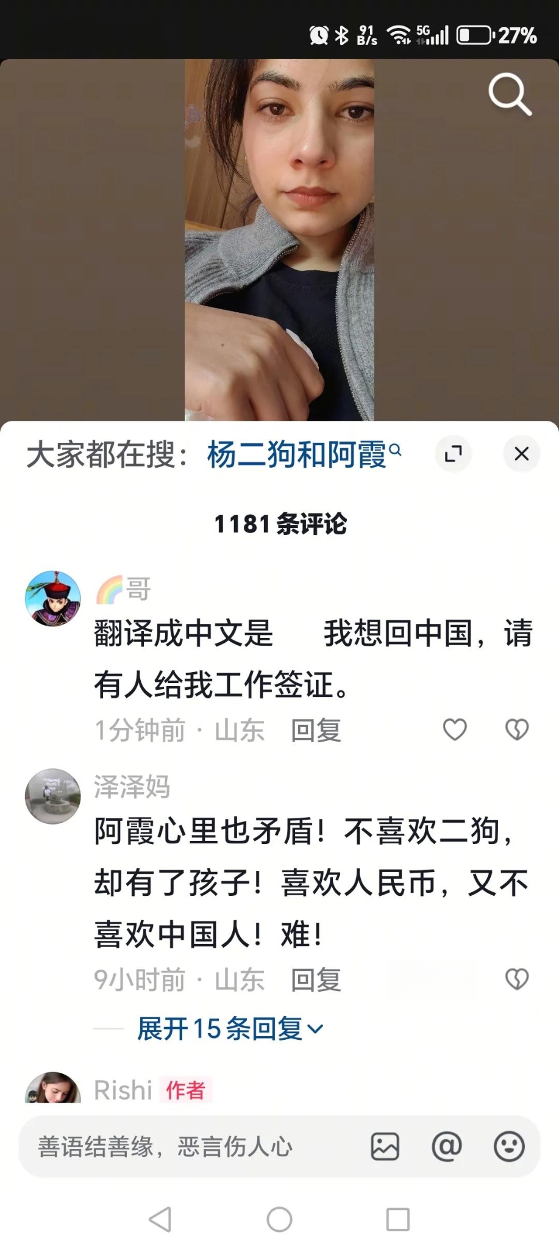Tap the Android back navigation button
The height and width of the screenshot is (1249, 559).
tap(160, 1220)
